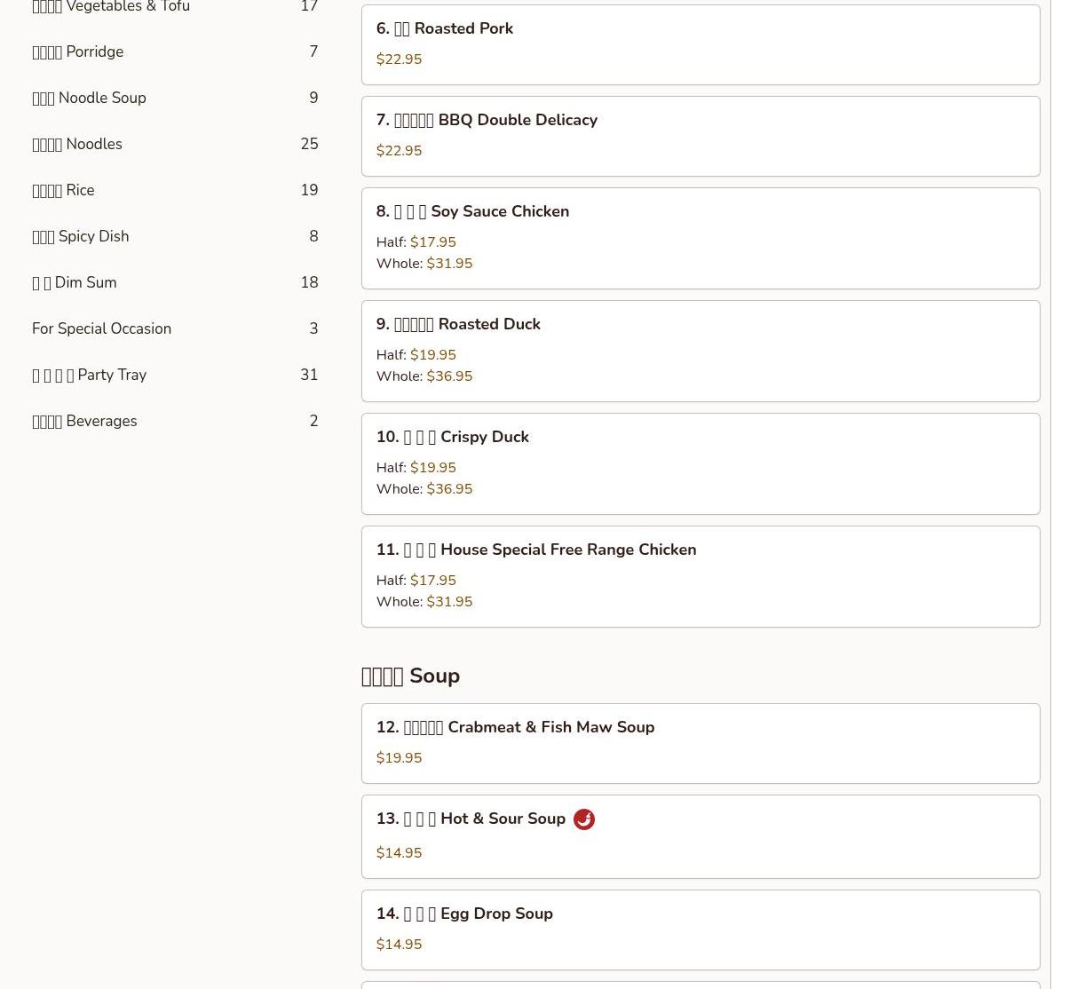The height and width of the screenshot is (989, 1069).
Task: Jump to the Dim Sum category
Action: point(175,282)
